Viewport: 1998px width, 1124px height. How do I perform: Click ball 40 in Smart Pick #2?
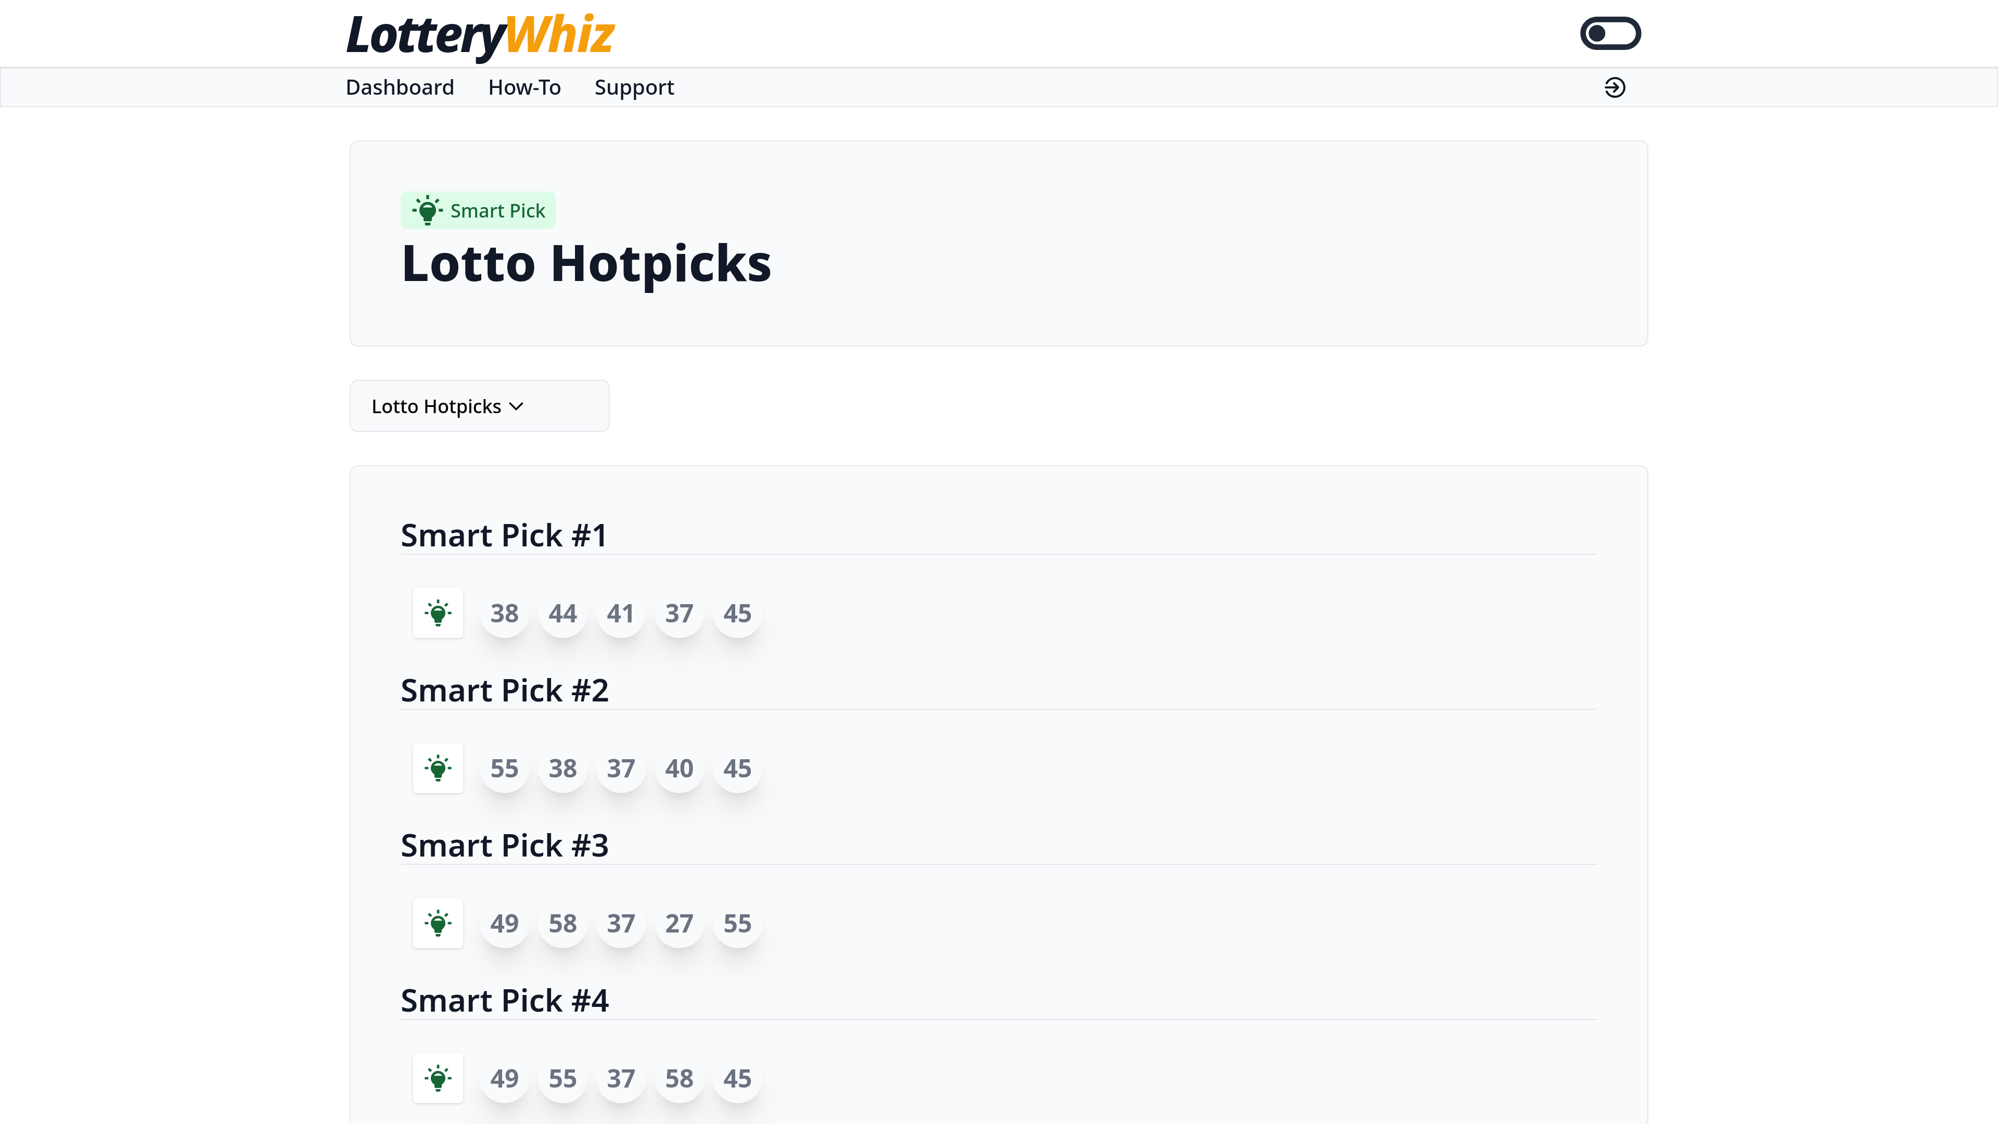pos(678,769)
